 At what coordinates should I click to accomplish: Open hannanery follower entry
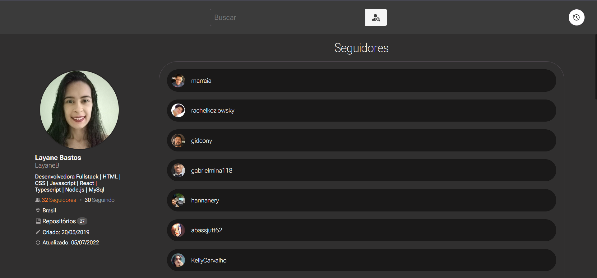pyautogui.click(x=361, y=200)
